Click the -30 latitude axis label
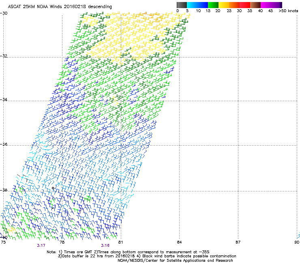This screenshot has width=300, height=263. (4, 13)
